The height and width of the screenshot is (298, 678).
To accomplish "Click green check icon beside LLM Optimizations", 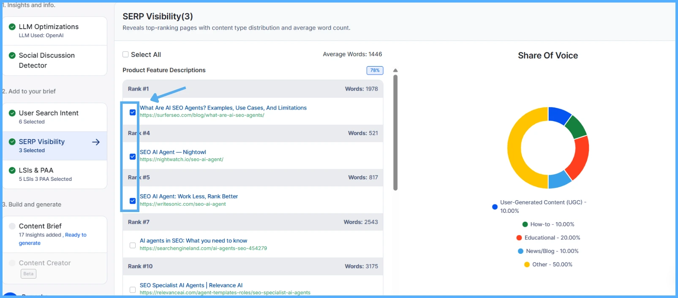I will coord(12,27).
